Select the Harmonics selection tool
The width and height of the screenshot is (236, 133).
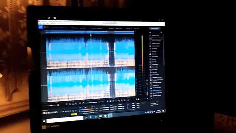click(125, 100)
